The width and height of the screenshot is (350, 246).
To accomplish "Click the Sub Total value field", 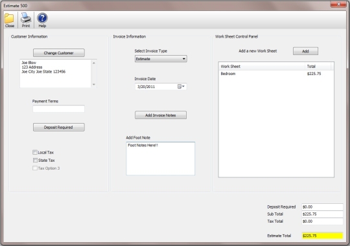I will [x=322, y=214].
